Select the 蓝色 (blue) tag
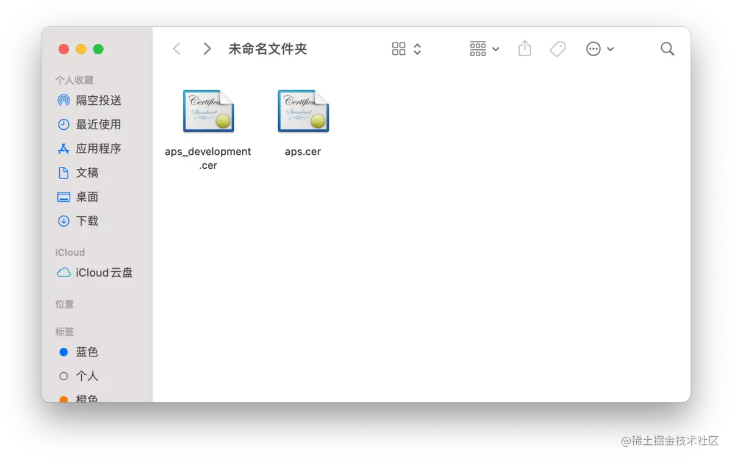 (x=85, y=352)
